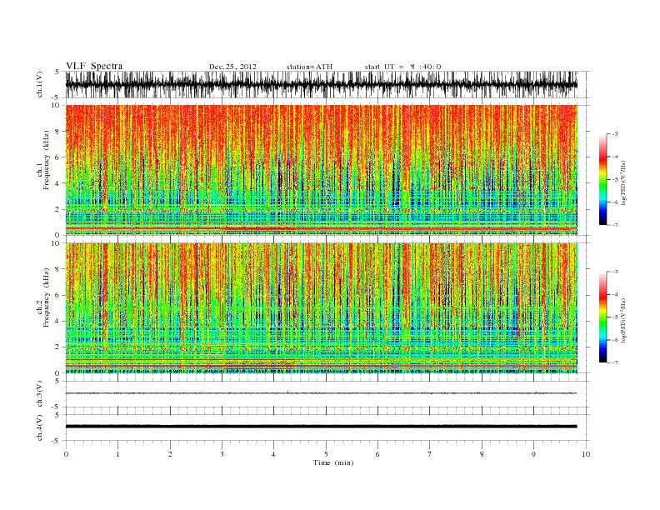The height and width of the screenshot is (510, 660).
Task: Click time axis tick label '5'
Action: point(326,454)
